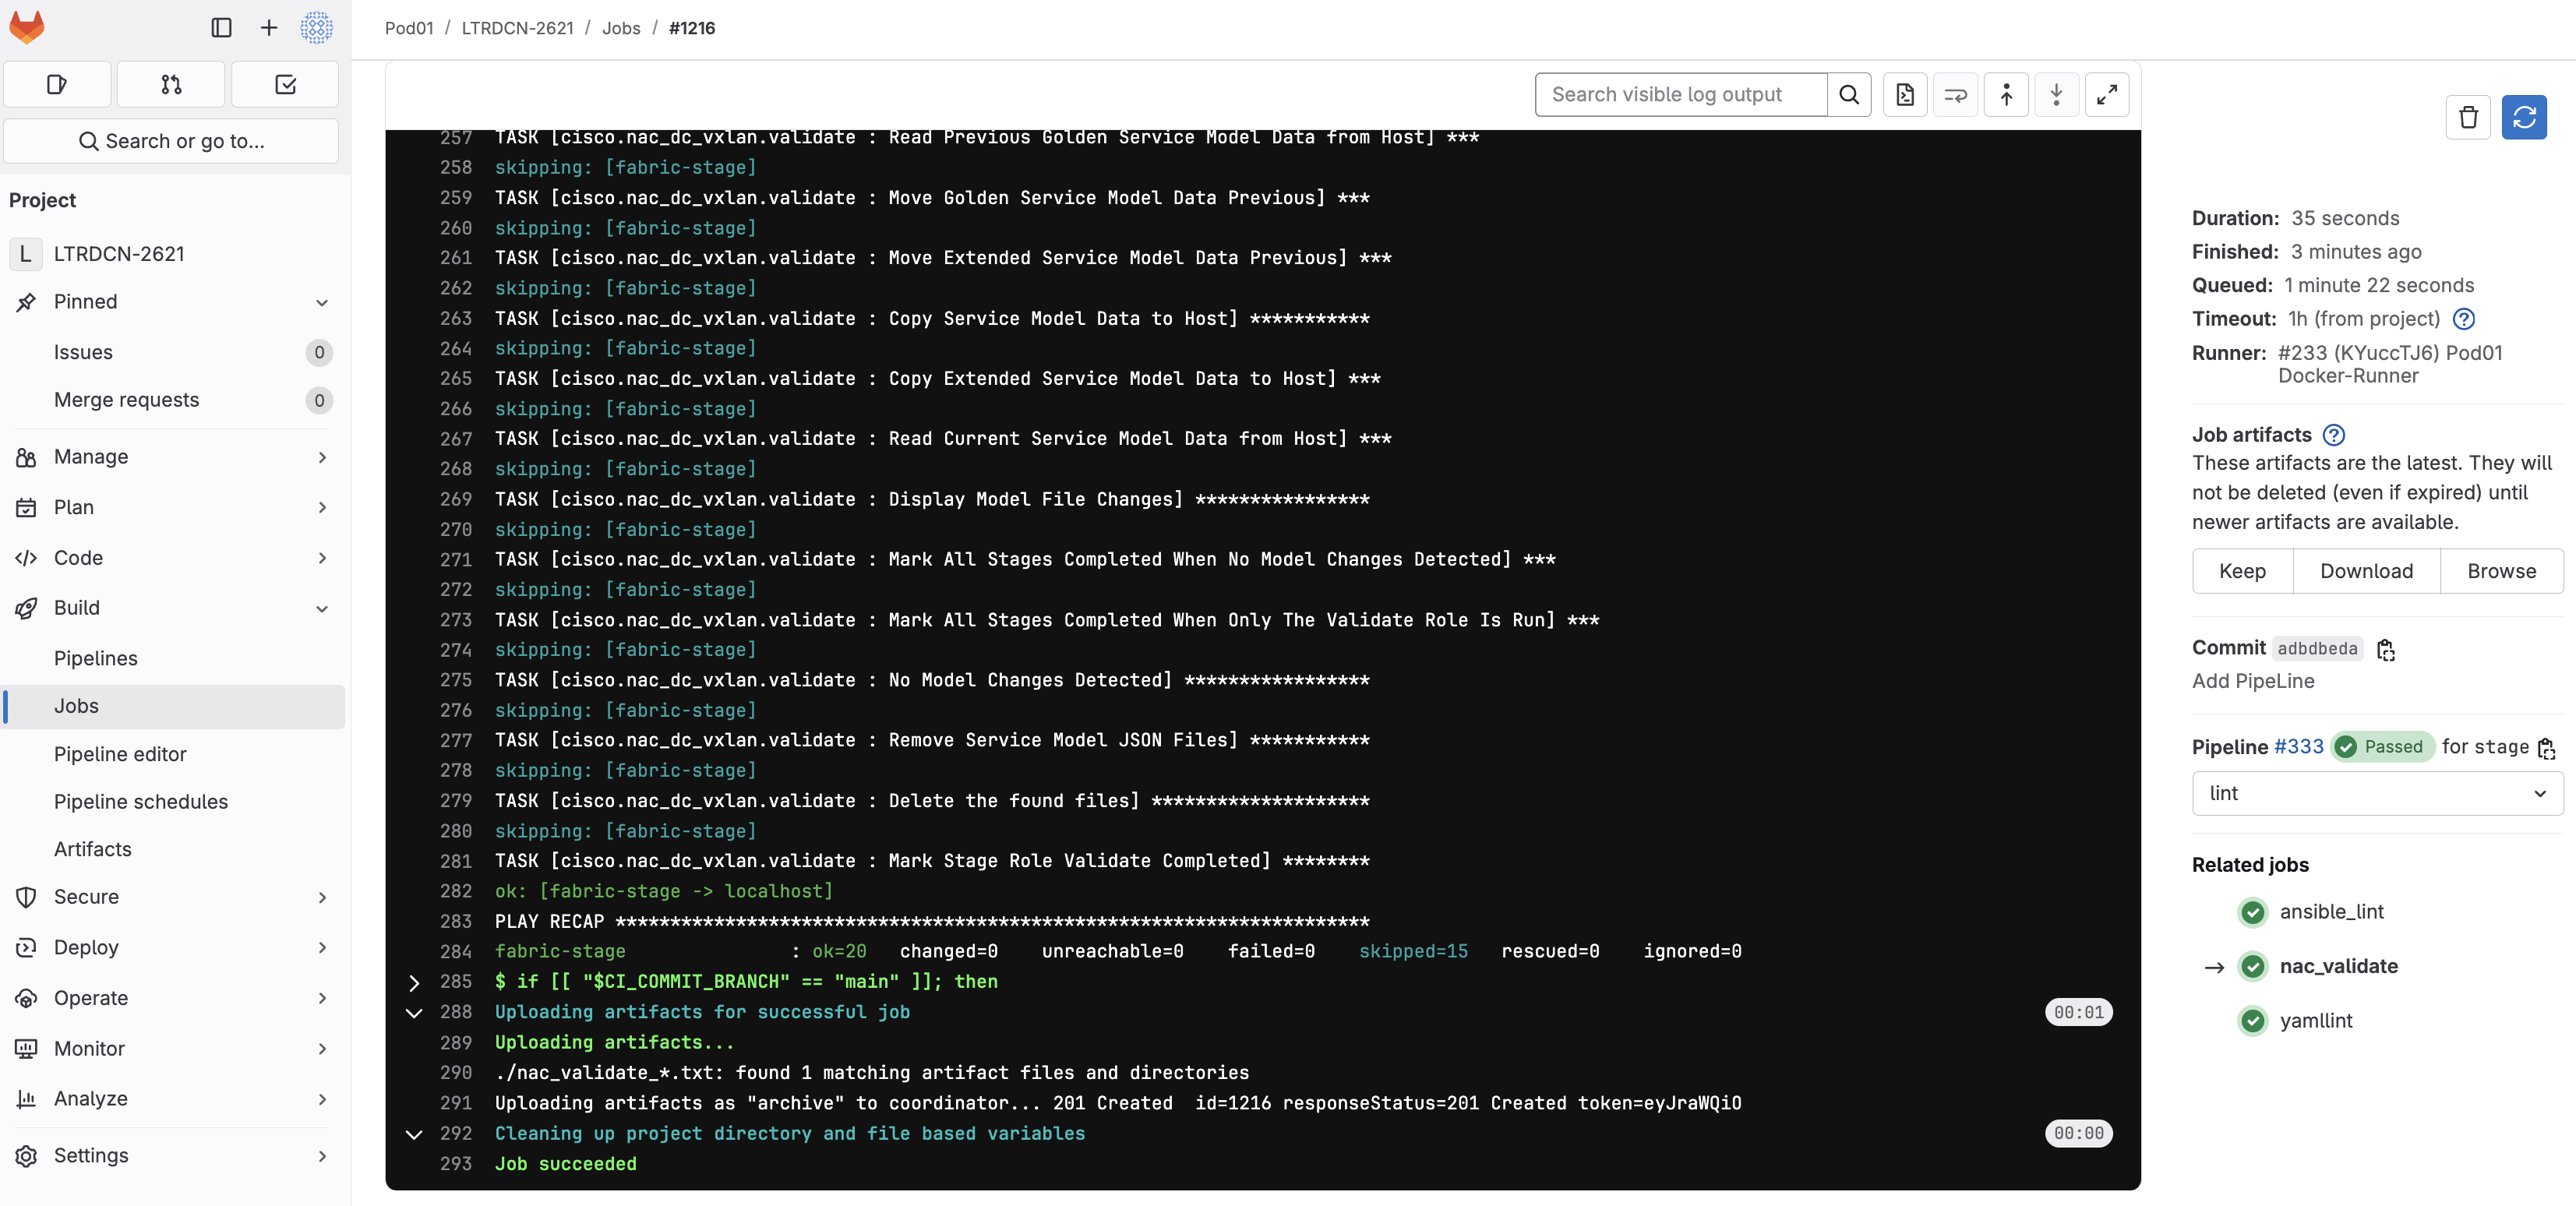2576x1206 pixels.
Task: Copy commit SHA adbdbeda icon
Action: 2385,649
